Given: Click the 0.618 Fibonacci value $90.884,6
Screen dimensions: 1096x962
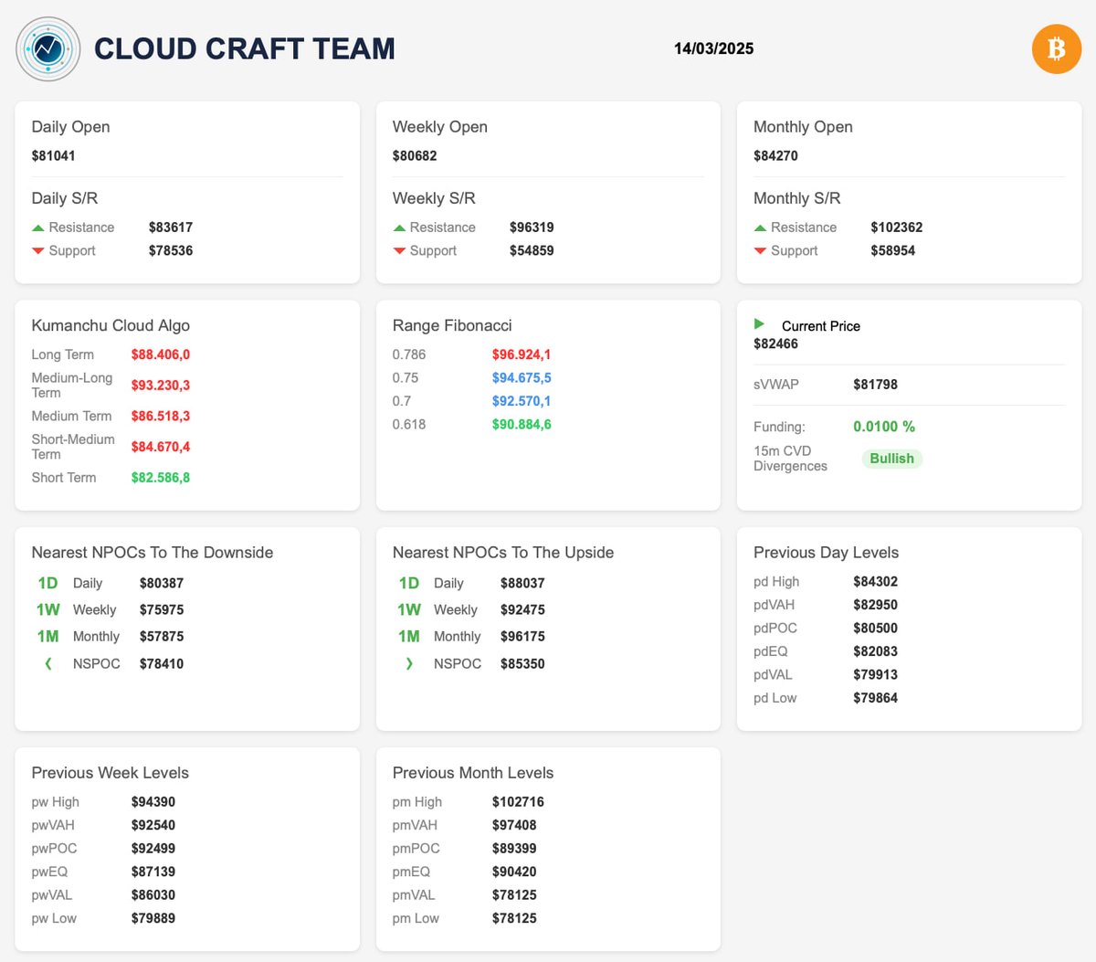Looking at the screenshot, I should tap(522, 424).
